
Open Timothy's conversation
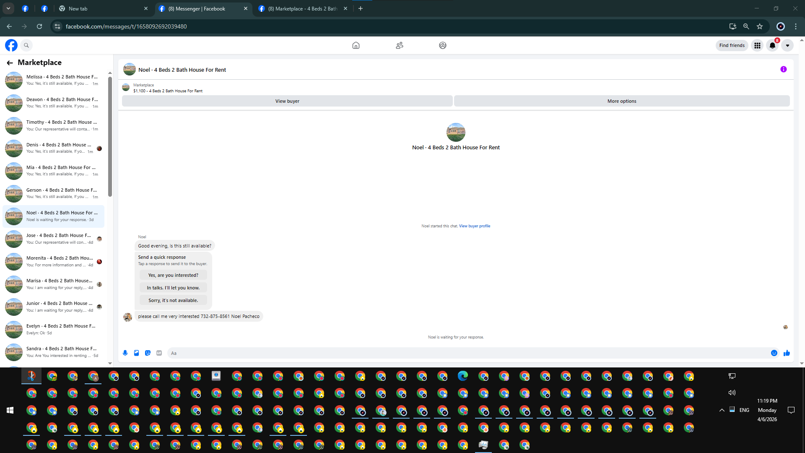(54, 125)
